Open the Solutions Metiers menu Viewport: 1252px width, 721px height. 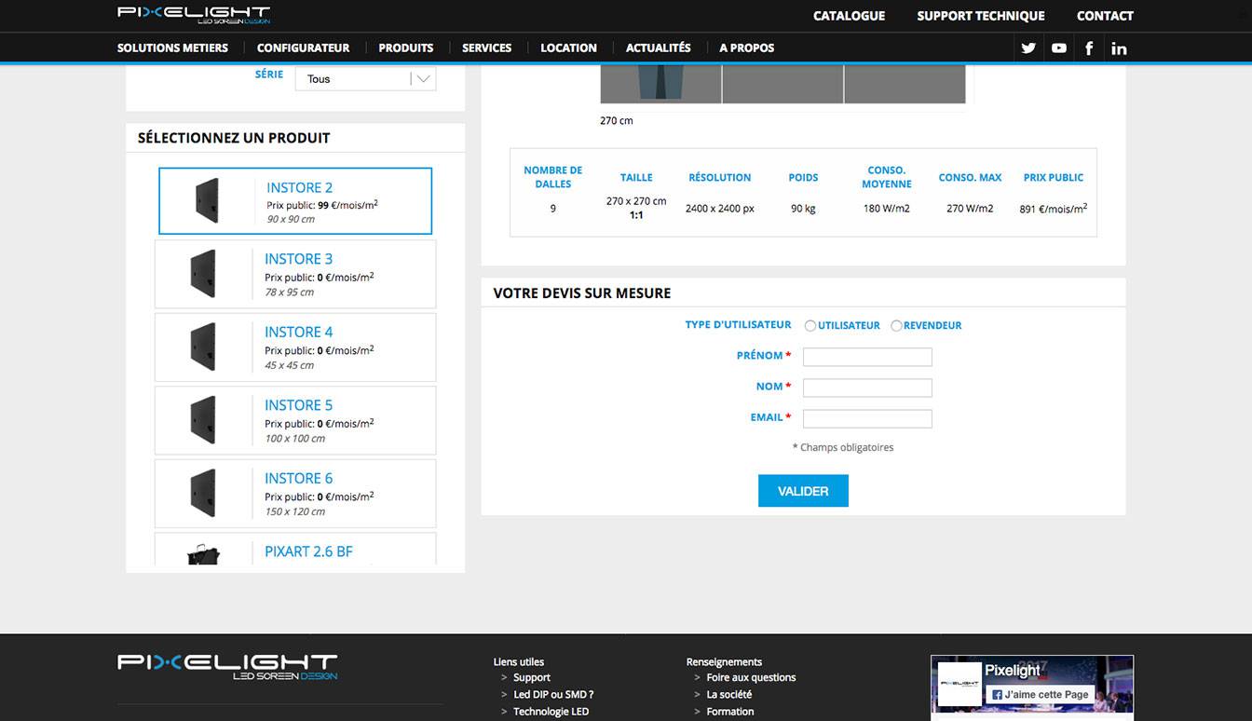pyautogui.click(x=172, y=48)
